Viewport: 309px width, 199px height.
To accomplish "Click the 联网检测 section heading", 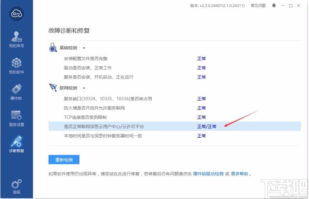I will (x=68, y=88).
